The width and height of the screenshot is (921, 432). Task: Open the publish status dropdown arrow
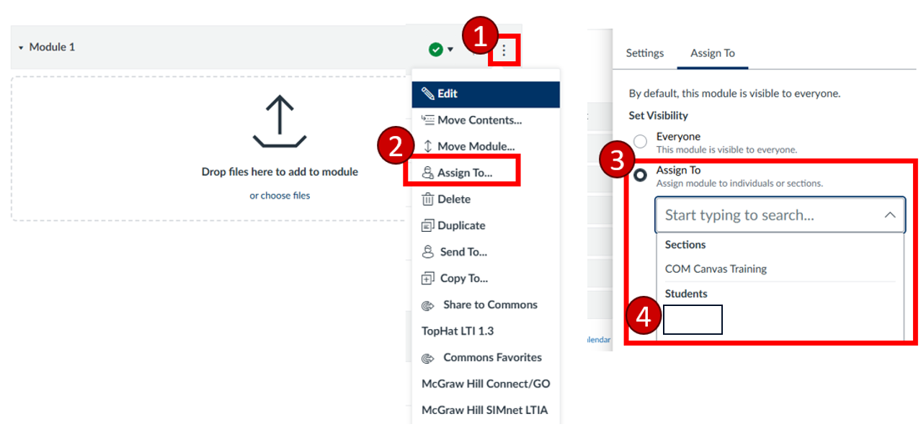click(x=450, y=50)
